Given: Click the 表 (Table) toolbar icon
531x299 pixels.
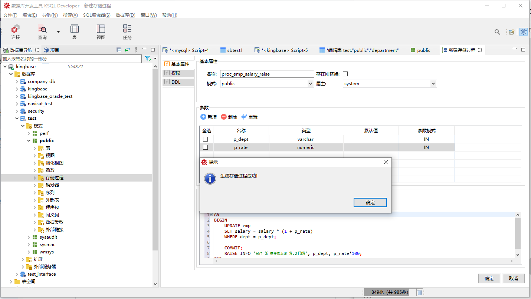Looking at the screenshot, I should click(74, 29).
